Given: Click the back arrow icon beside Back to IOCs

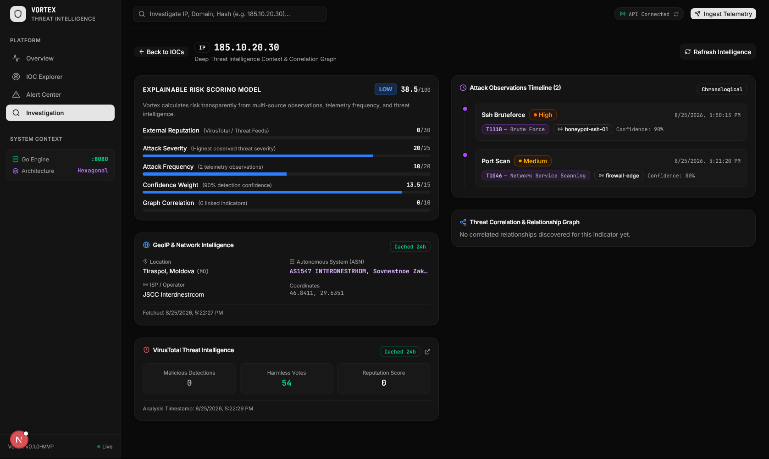Looking at the screenshot, I should [x=142, y=52].
